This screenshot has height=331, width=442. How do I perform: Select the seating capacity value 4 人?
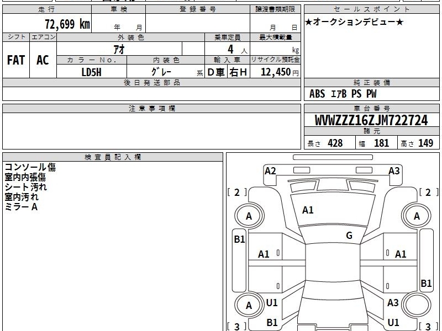pos(237,50)
